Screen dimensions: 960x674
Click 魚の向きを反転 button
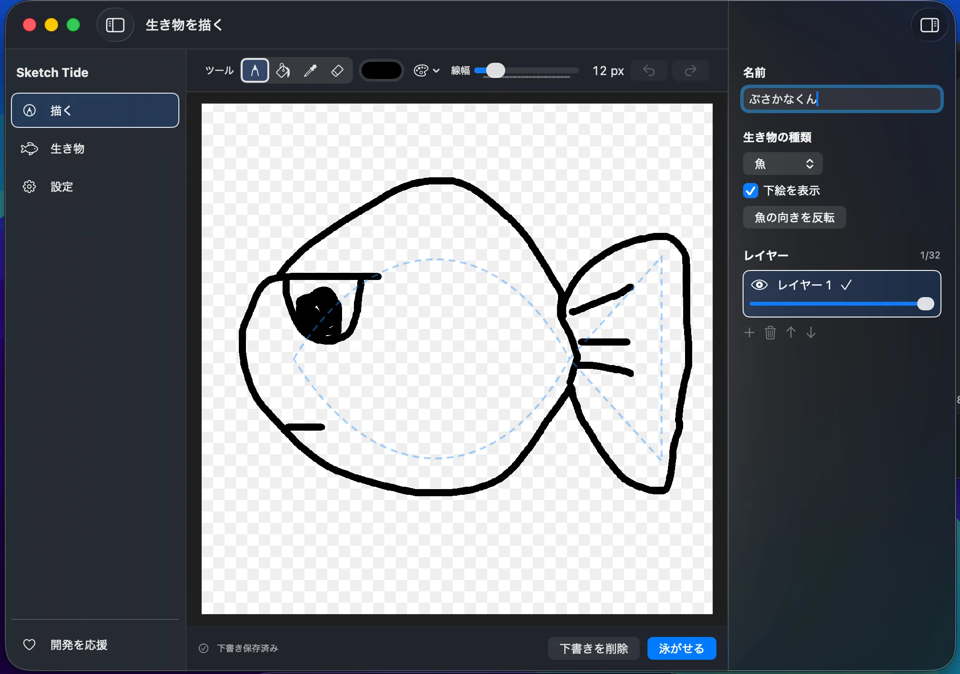point(794,217)
